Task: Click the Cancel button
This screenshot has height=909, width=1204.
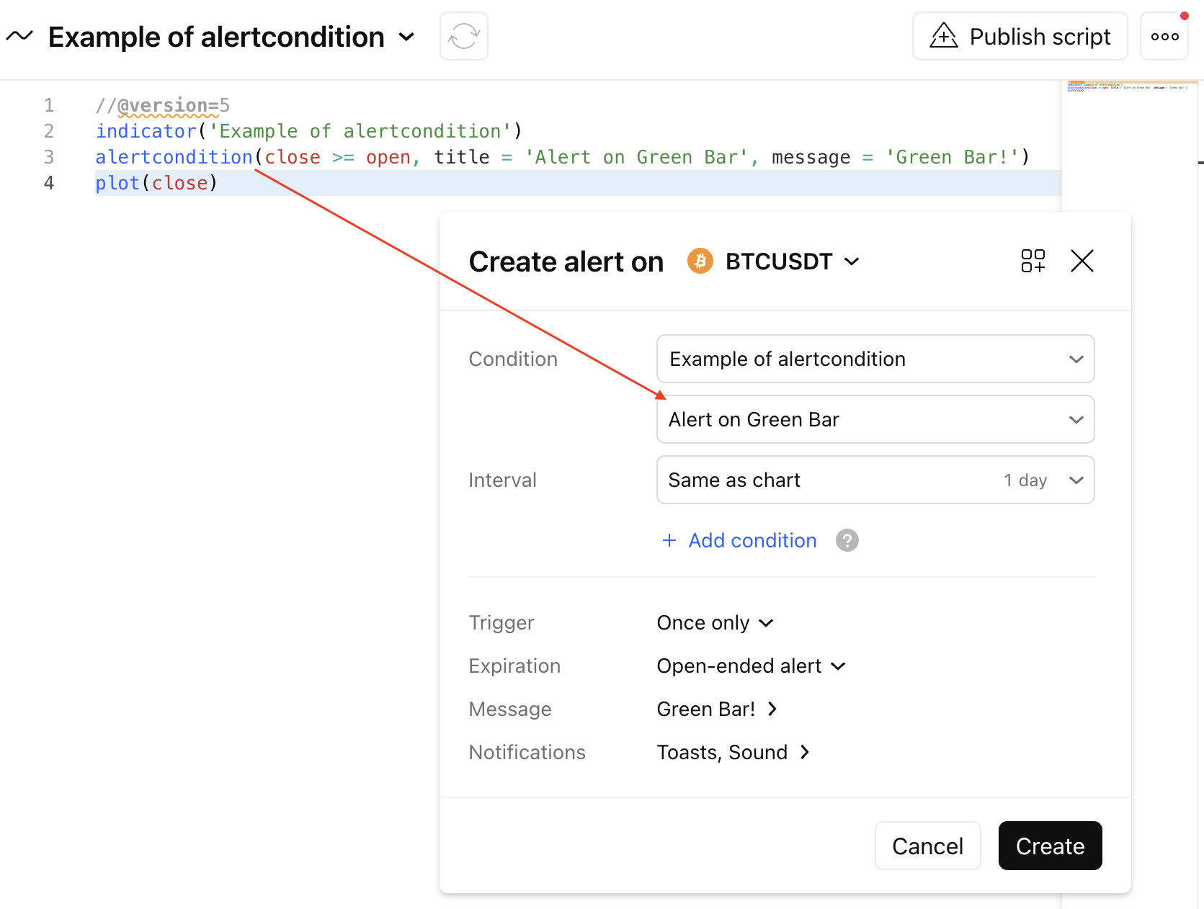Action: click(x=927, y=846)
